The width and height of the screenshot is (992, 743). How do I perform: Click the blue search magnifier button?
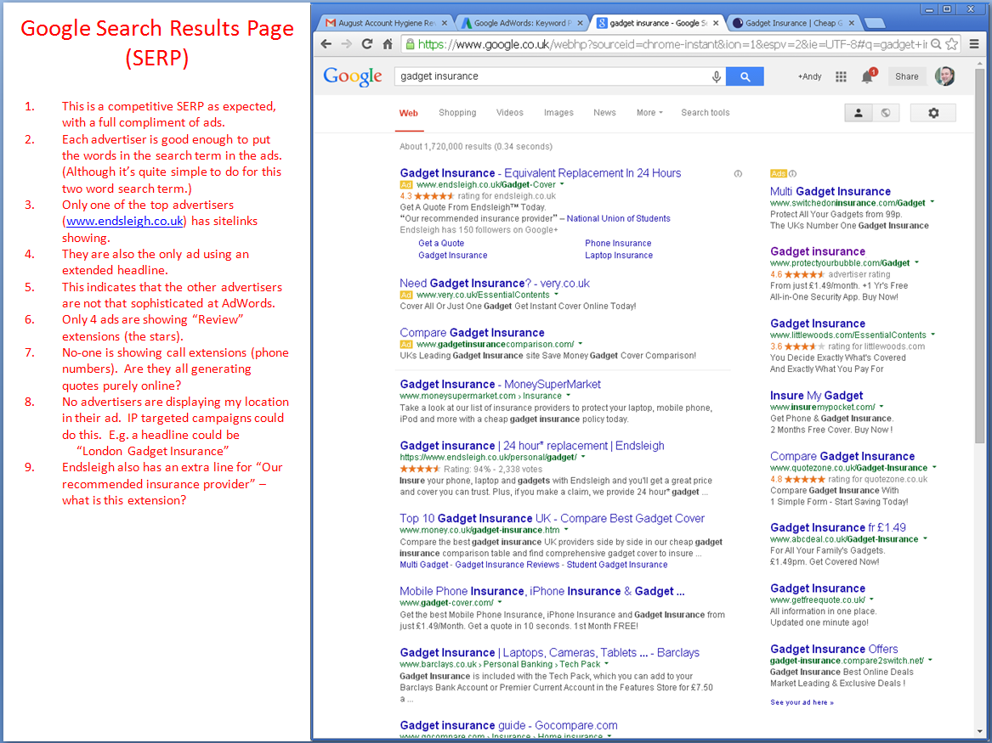[745, 76]
